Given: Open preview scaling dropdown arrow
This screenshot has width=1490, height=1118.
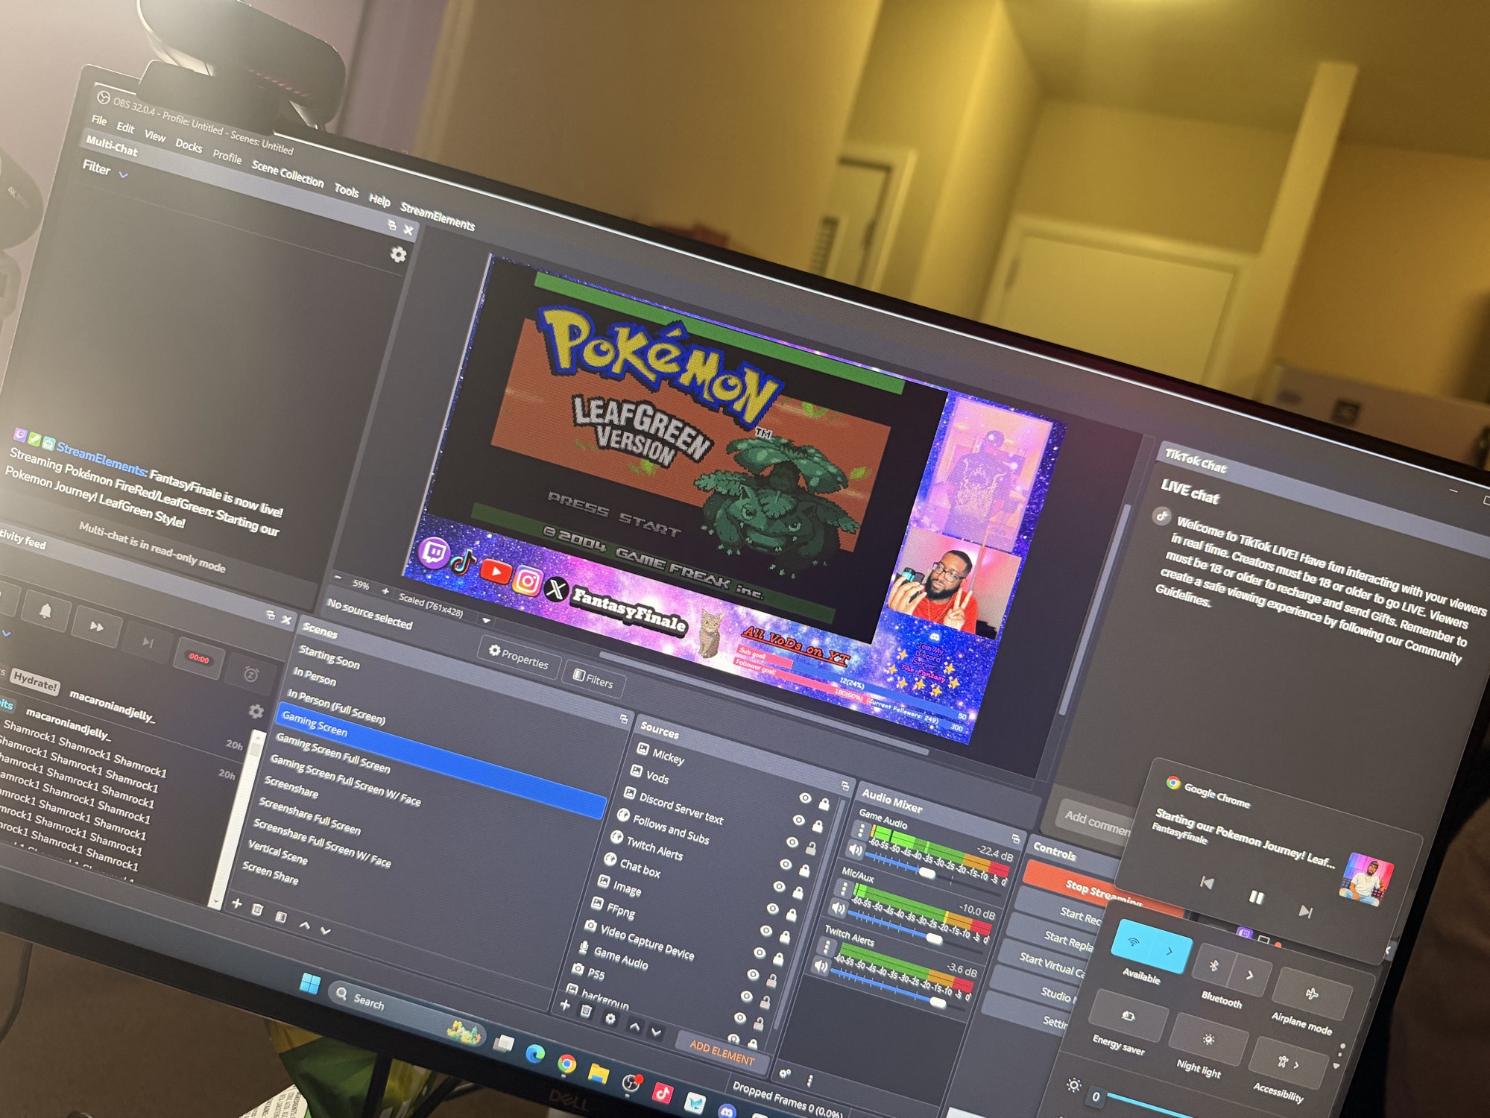Looking at the screenshot, I should 486,620.
